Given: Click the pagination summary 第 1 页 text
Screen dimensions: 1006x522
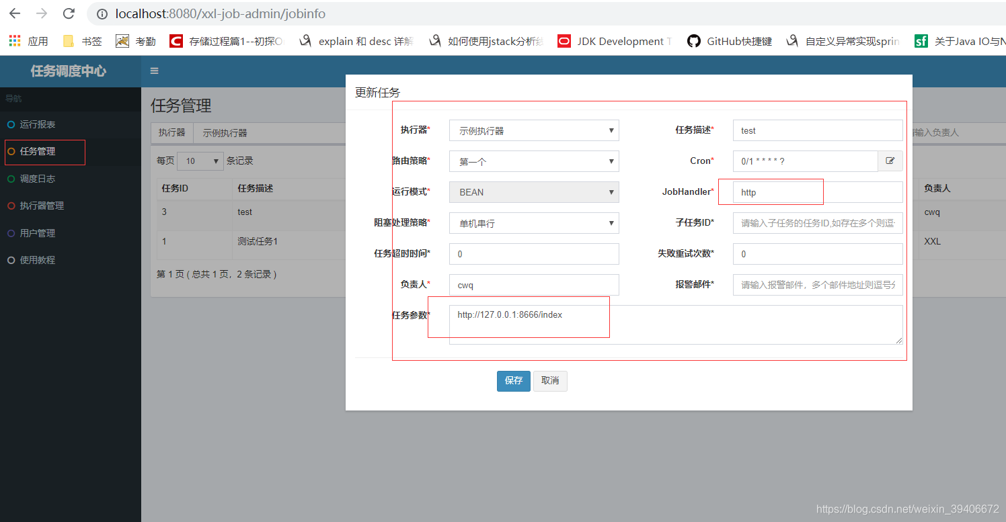Looking at the screenshot, I should [x=217, y=274].
